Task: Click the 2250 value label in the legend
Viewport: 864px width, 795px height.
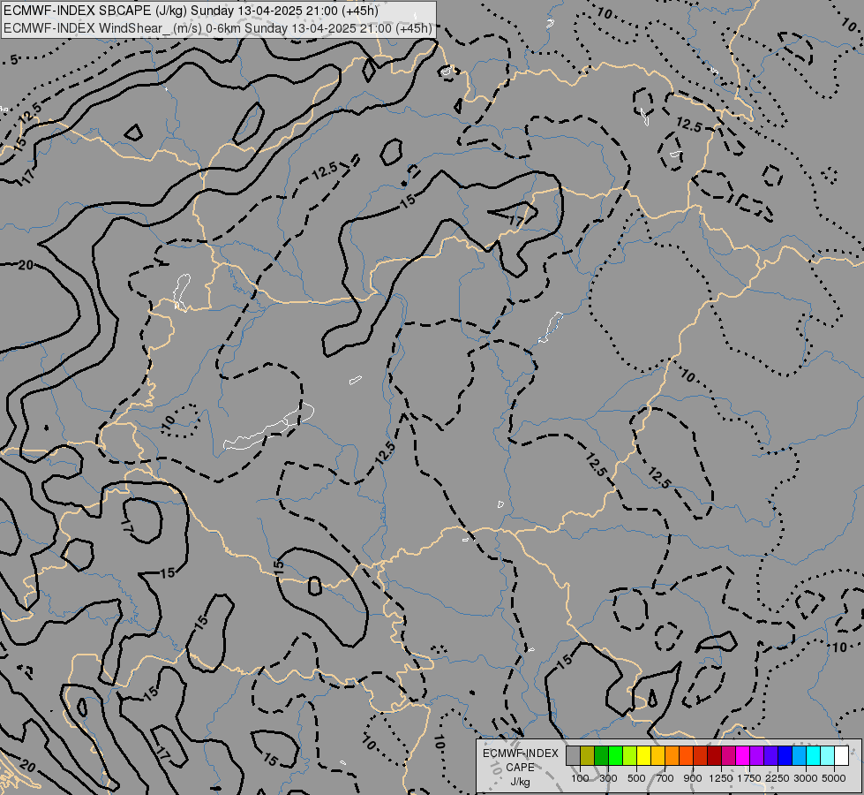Action: [778, 778]
